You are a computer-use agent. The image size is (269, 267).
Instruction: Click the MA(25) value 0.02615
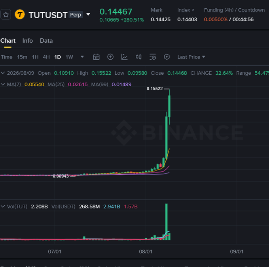[78, 84]
